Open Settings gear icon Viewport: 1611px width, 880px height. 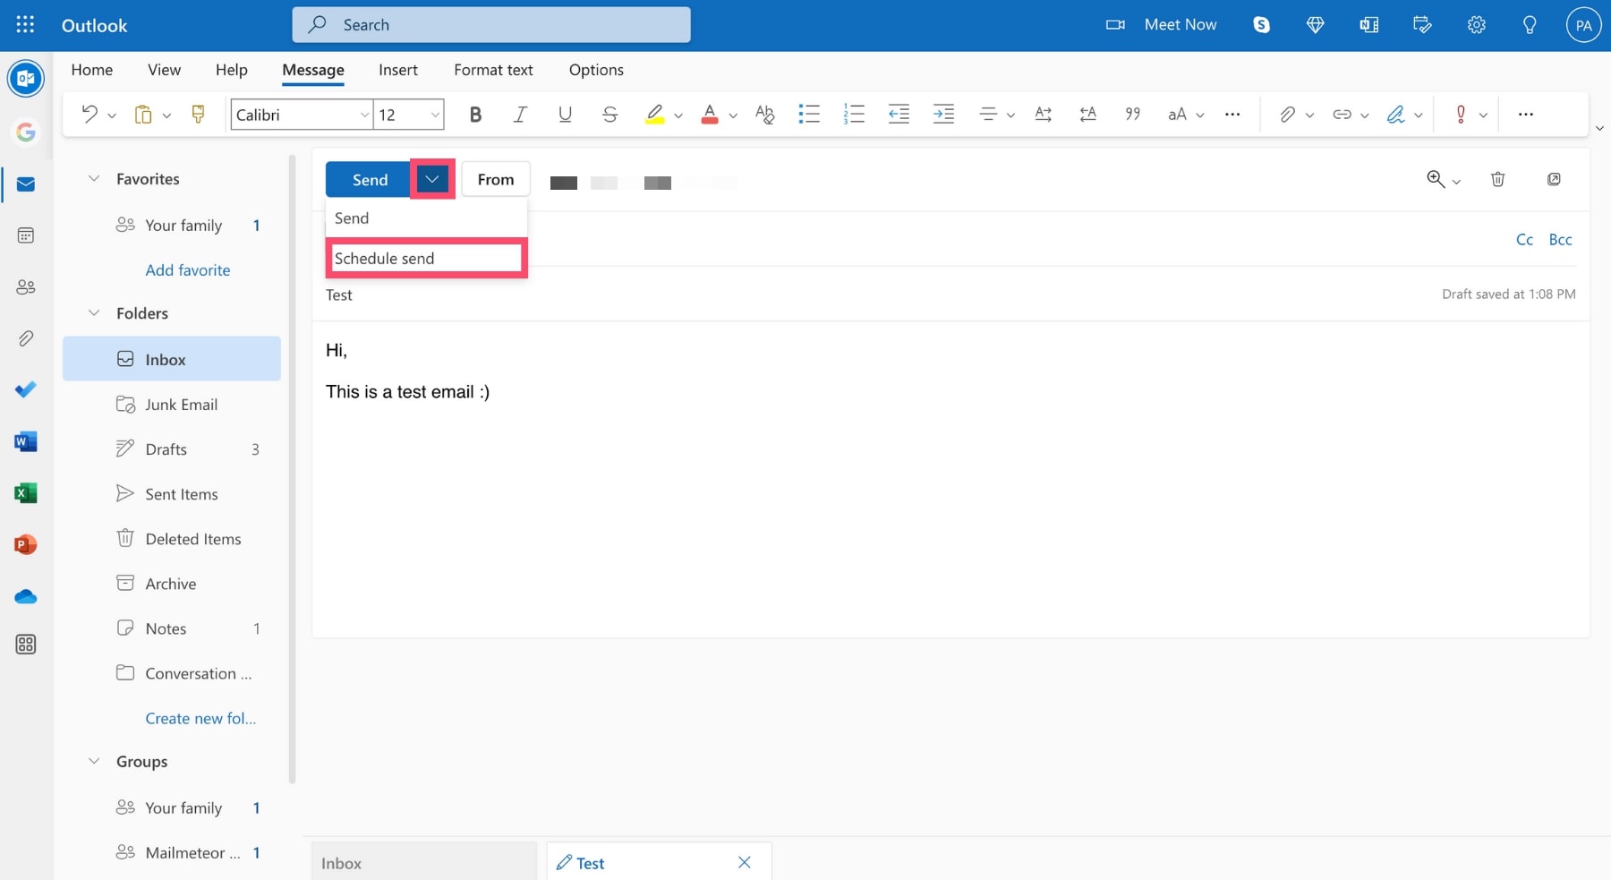tap(1476, 25)
